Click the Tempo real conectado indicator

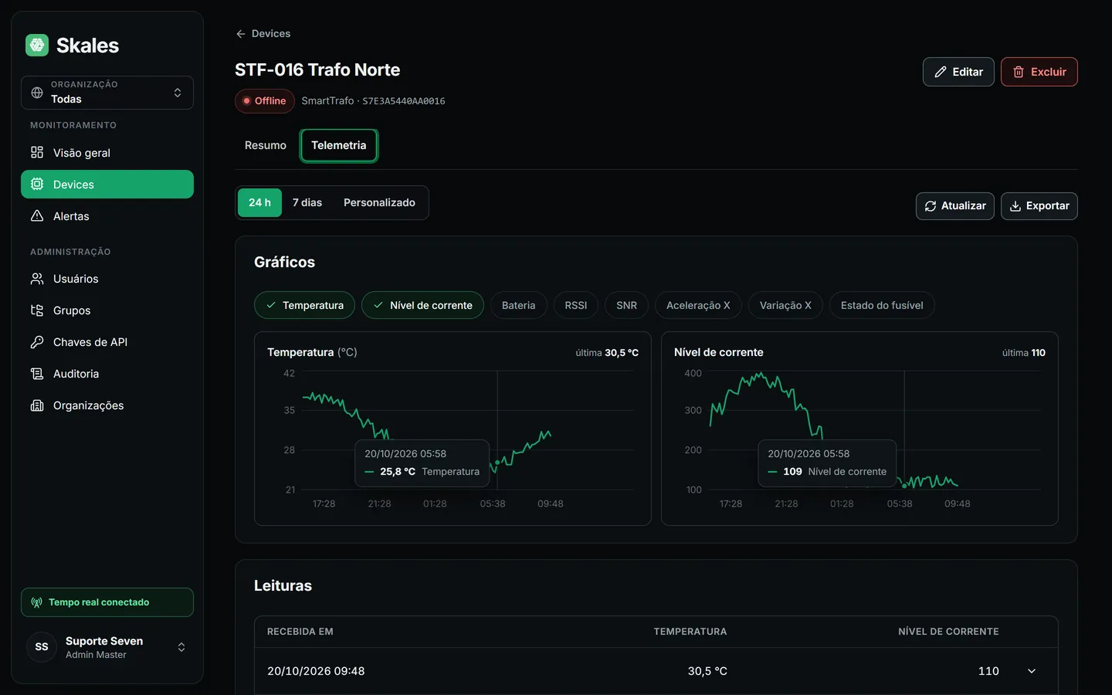(x=107, y=602)
